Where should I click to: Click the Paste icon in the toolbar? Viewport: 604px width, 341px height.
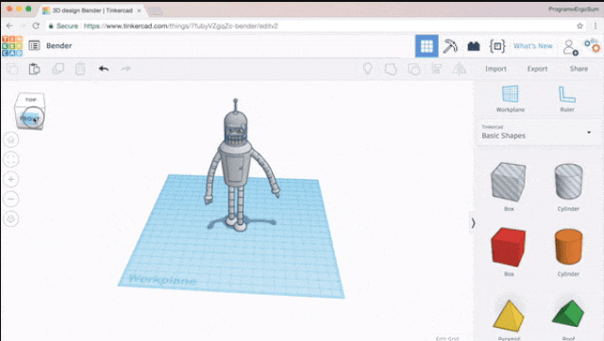point(35,69)
